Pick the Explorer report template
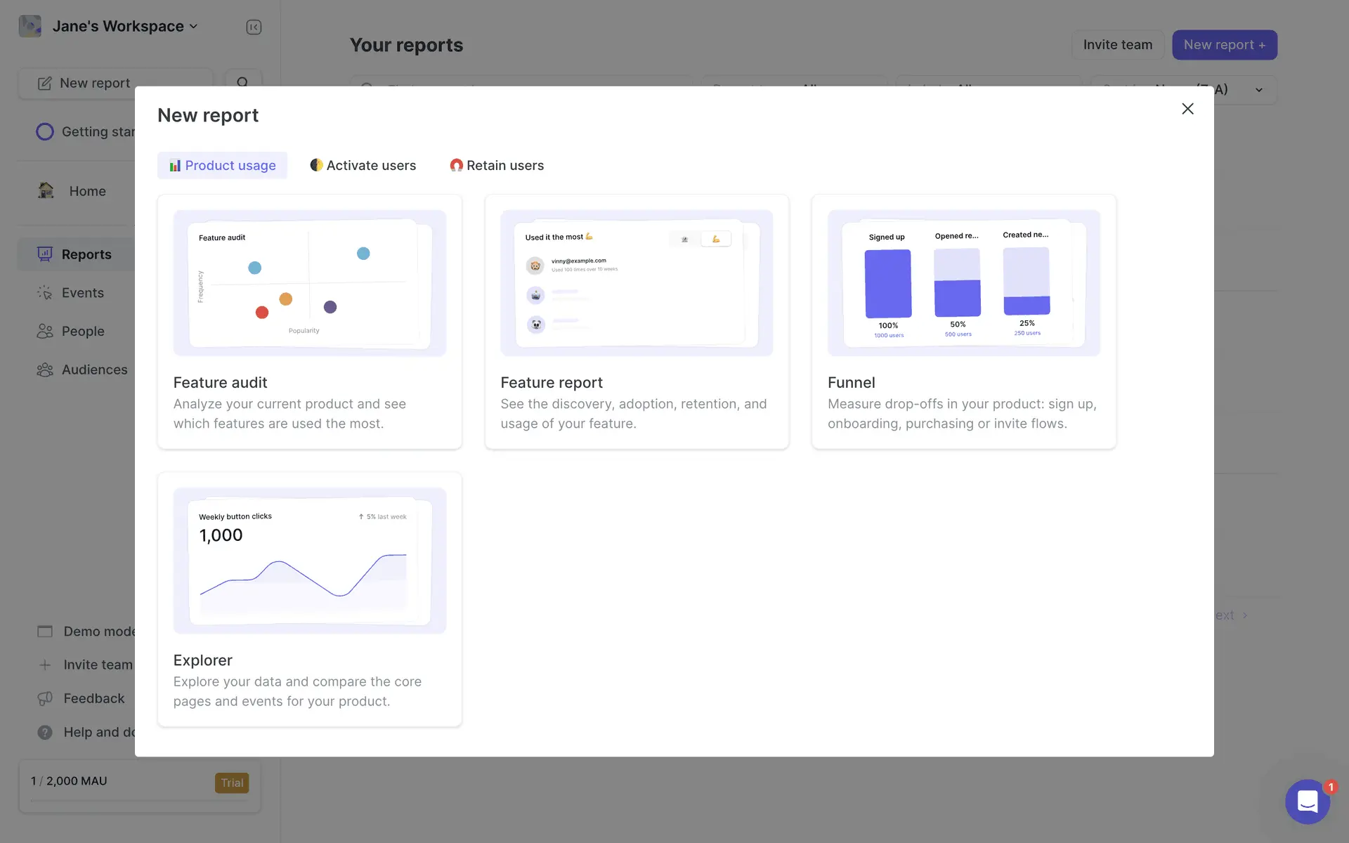The height and width of the screenshot is (843, 1349). pos(309,599)
